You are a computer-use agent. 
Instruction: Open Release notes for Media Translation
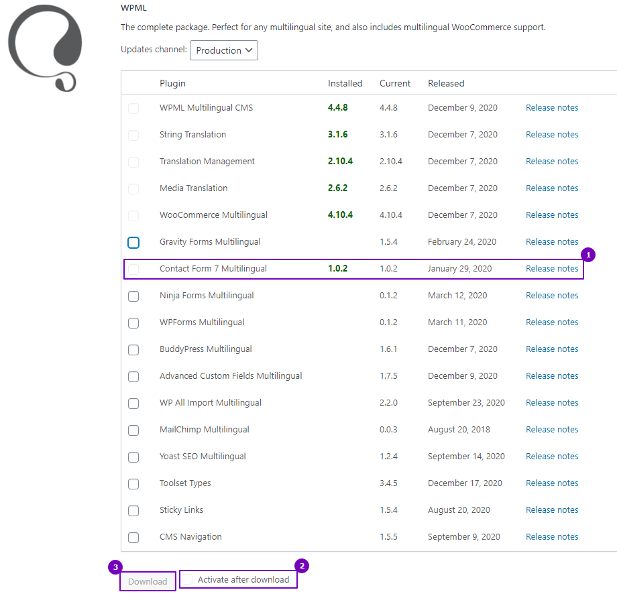coord(552,188)
